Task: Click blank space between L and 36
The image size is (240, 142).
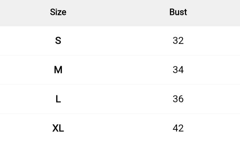Action: click(x=118, y=99)
